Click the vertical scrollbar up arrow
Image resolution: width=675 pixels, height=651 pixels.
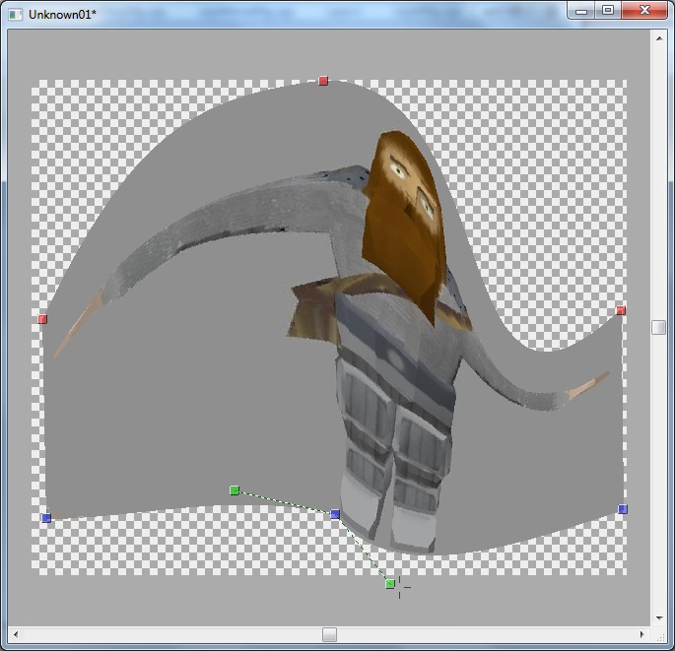tap(658, 38)
